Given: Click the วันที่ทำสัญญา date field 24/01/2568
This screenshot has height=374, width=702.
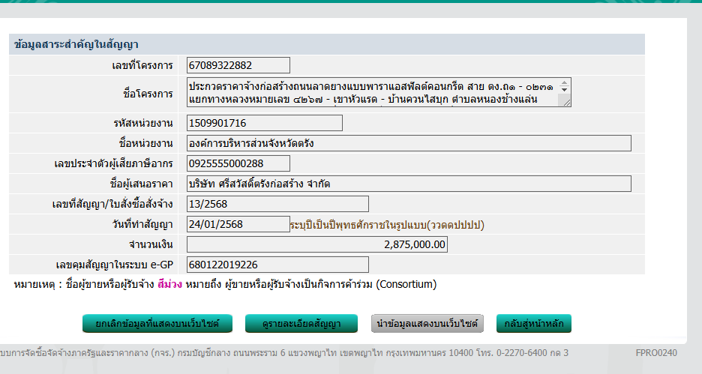Looking at the screenshot, I should [x=237, y=224].
